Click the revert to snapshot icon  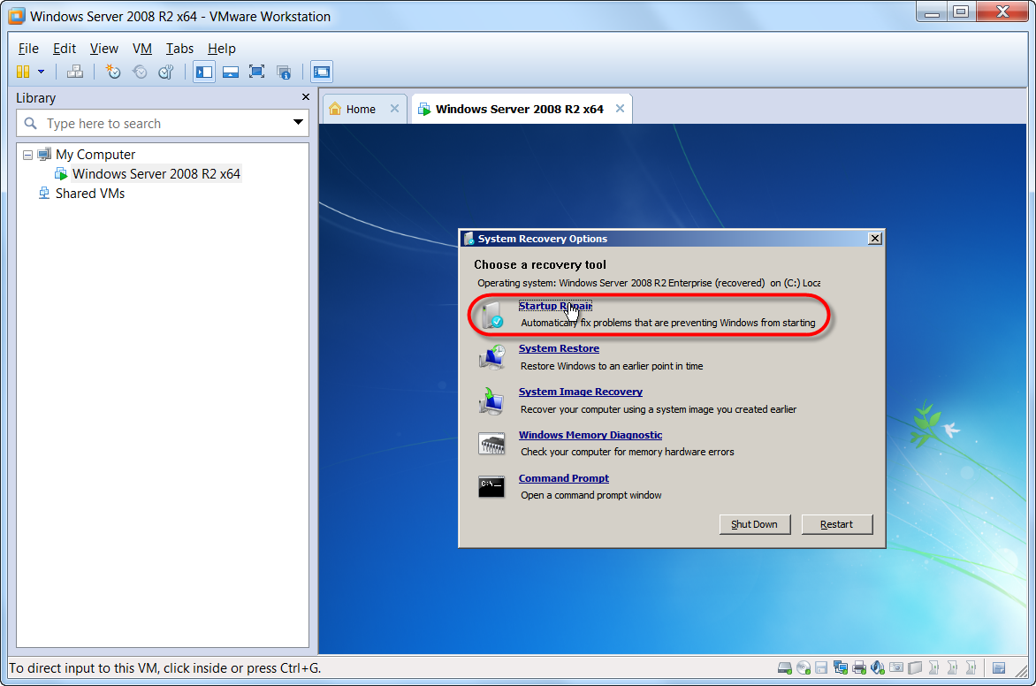[x=140, y=72]
